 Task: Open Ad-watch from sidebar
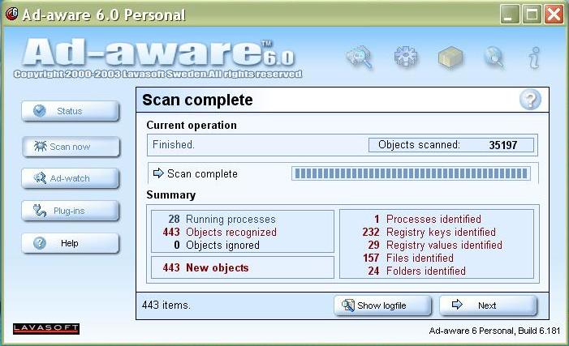tap(70, 178)
